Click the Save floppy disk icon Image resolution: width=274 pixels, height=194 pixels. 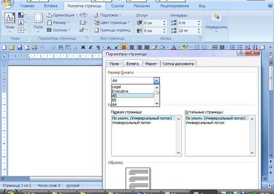coord(19,47)
